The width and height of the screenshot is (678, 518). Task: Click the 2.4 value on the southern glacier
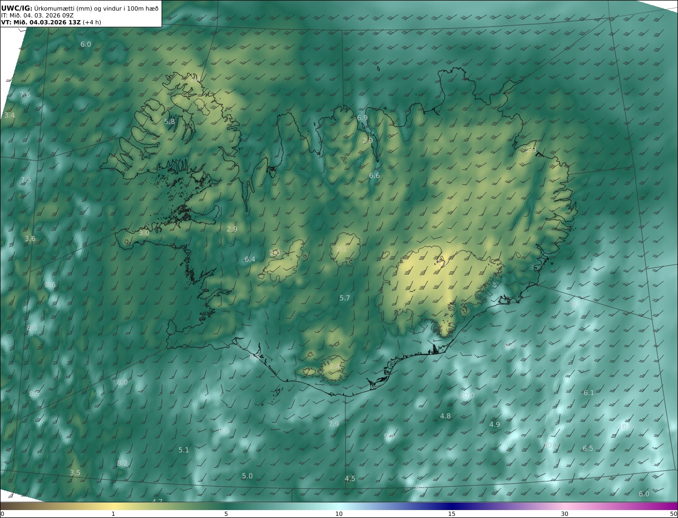(335, 366)
